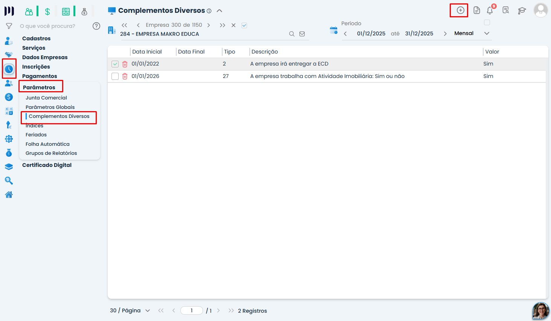Check the 01/01/2026 row checkbox
This screenshot has width=551, height=321.
point(115,76)
